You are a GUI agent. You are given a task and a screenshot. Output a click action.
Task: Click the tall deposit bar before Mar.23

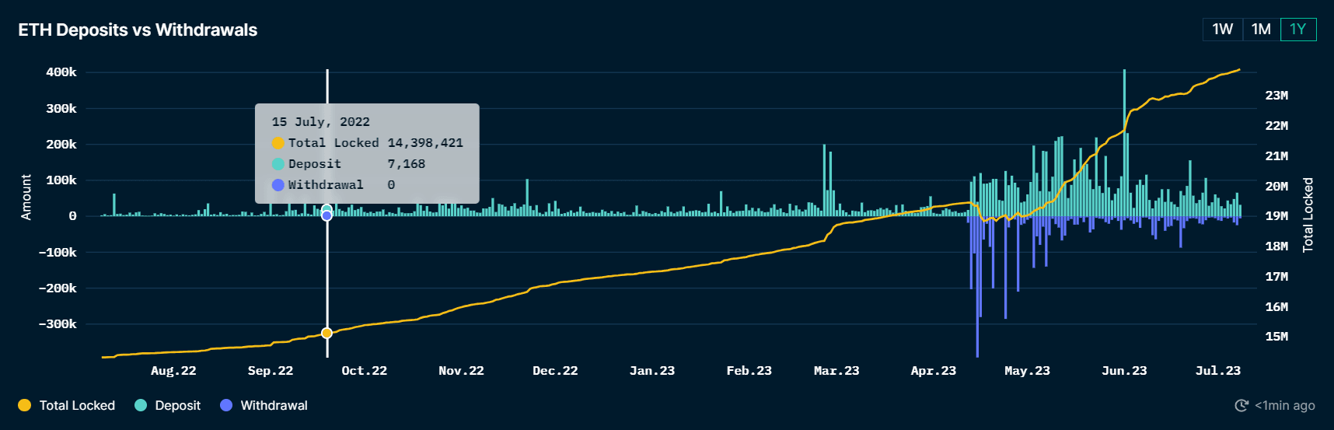coord(824,180)
